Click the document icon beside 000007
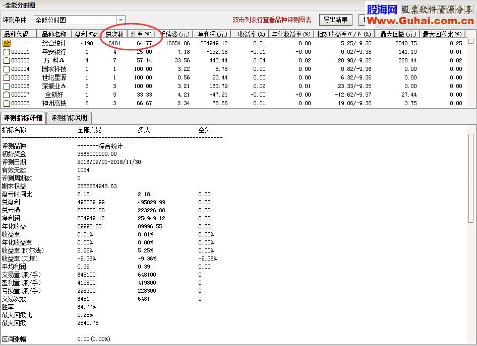The width and height of the screenshot is (477, 346). (7, 95)
